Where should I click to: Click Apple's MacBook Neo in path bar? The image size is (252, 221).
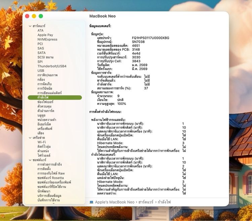point(115,202)
